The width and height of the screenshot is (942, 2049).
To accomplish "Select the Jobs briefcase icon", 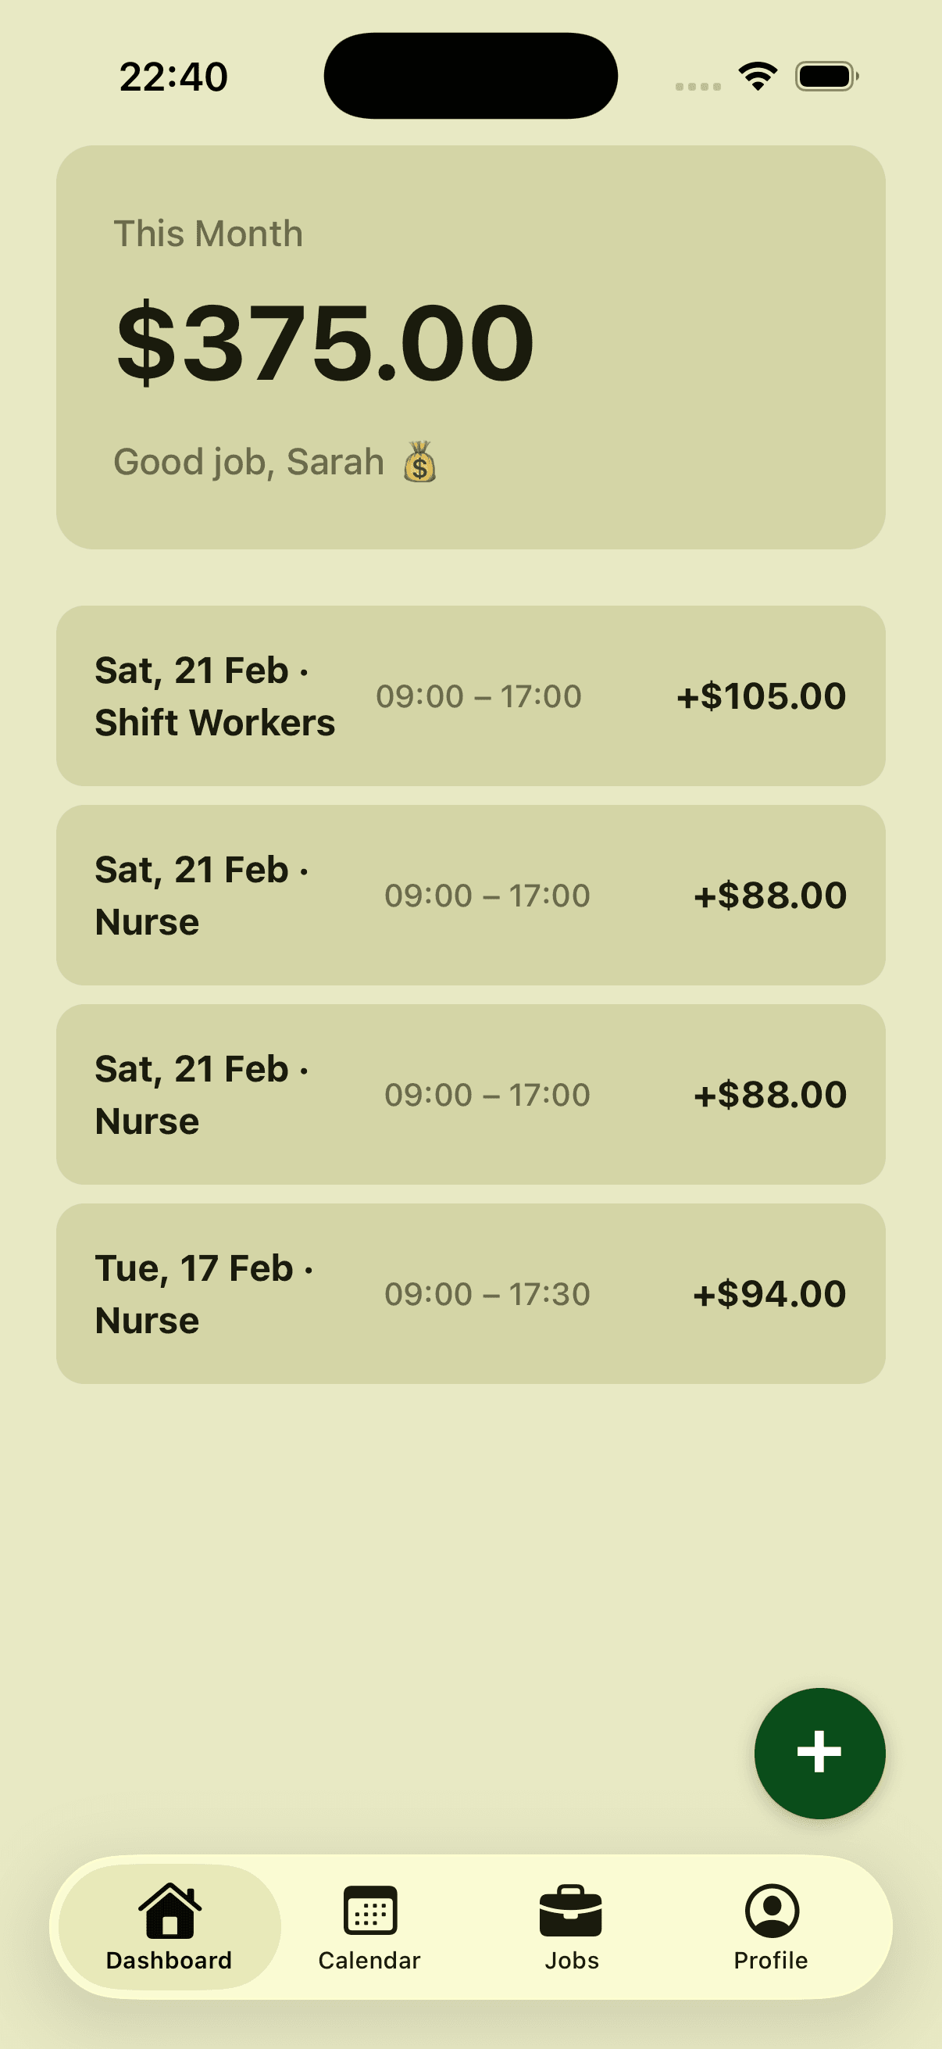I will click(x=571, y=1910).
